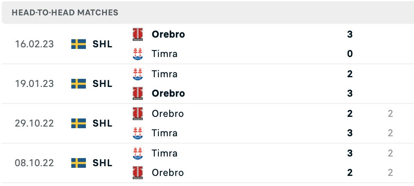Click Orebro logo in 19.01.23 match
414x186 pixels.
click(x=138, y=93)
